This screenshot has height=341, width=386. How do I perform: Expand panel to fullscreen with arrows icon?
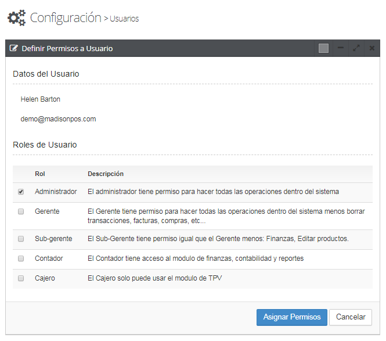(356, 48)
